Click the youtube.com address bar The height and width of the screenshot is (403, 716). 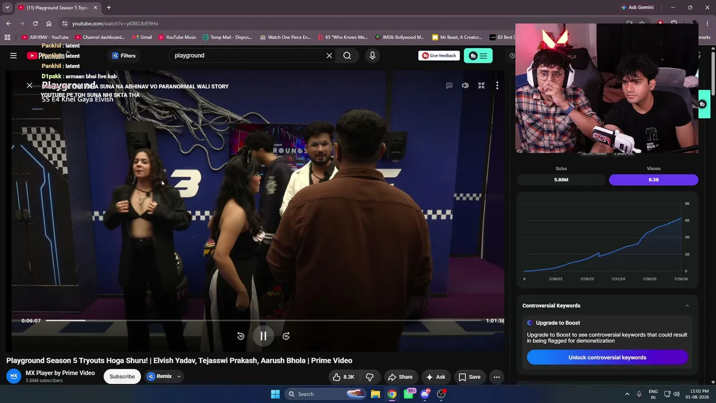point(115,24)
